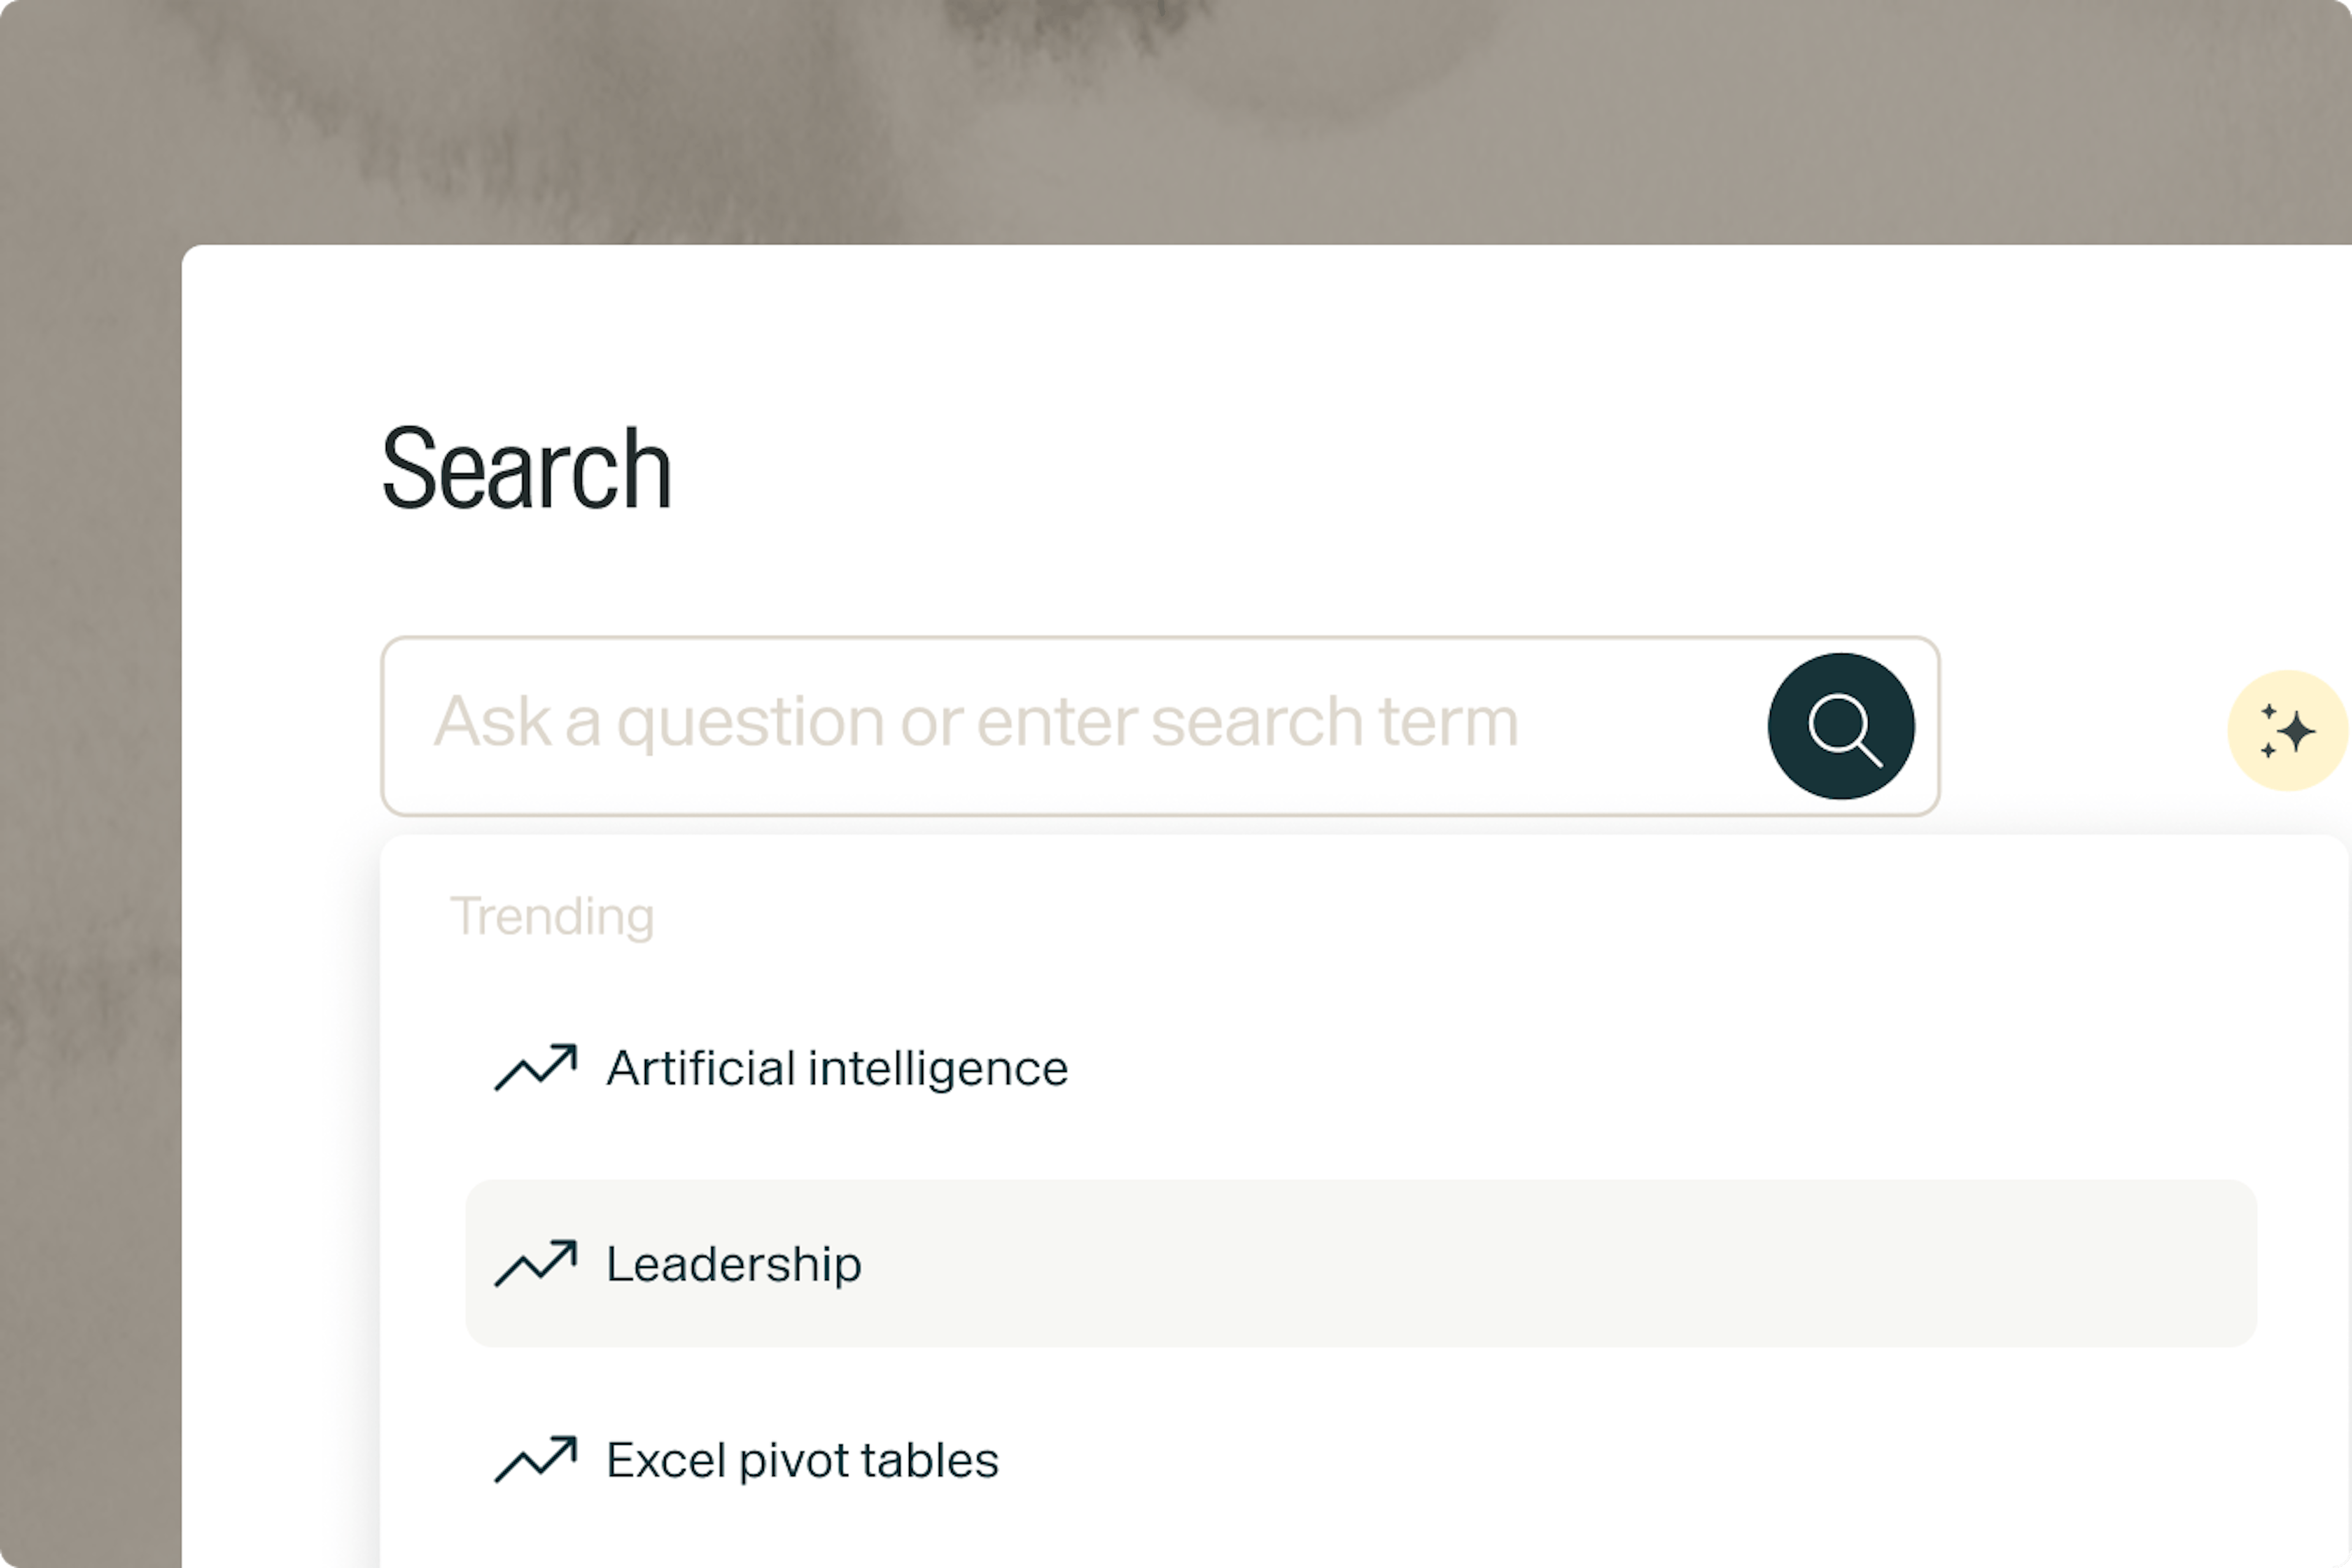Click blank white area right of Search heading
The image size is (2352, 1568).
1500,468
